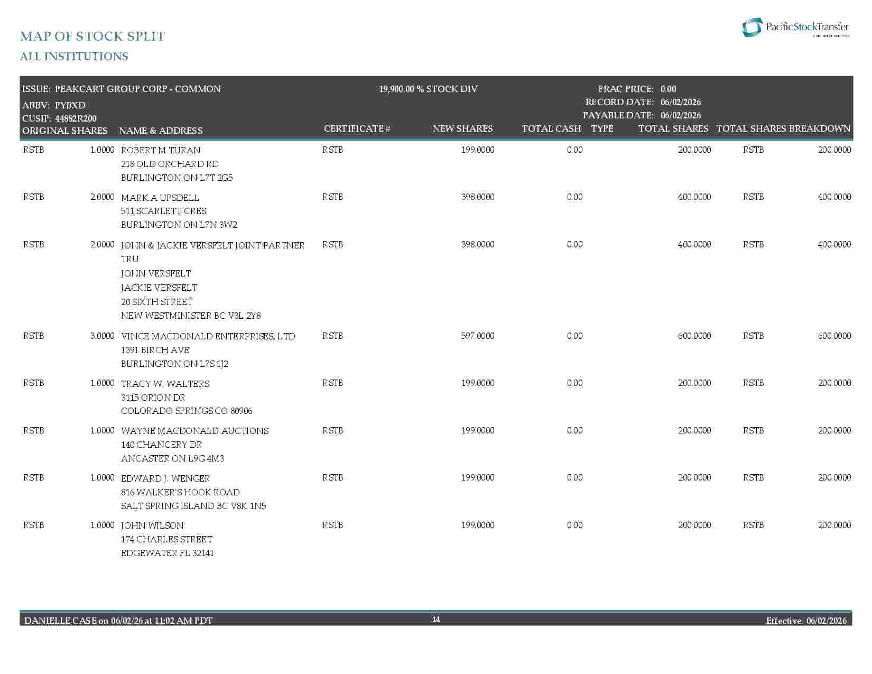Click the ORIGINAL SHARES column header
The height and width of the screenshot is (674, 872).
[64, 131]
